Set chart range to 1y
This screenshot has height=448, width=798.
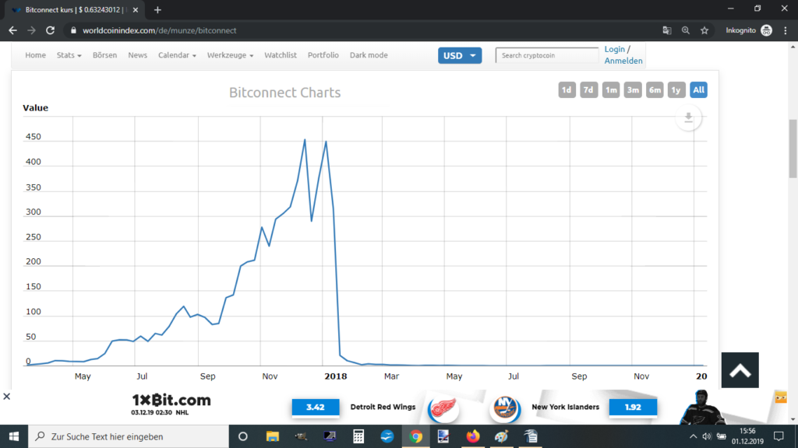coord(676,90)
